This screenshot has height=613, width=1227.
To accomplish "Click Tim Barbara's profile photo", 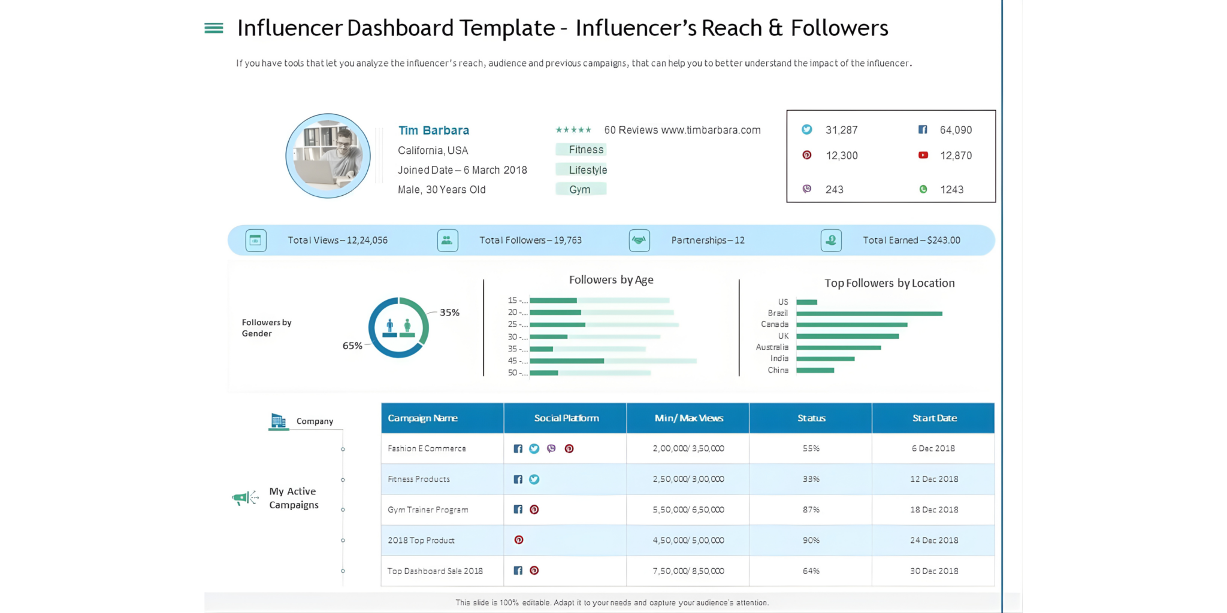I will (x=328, y=156).
